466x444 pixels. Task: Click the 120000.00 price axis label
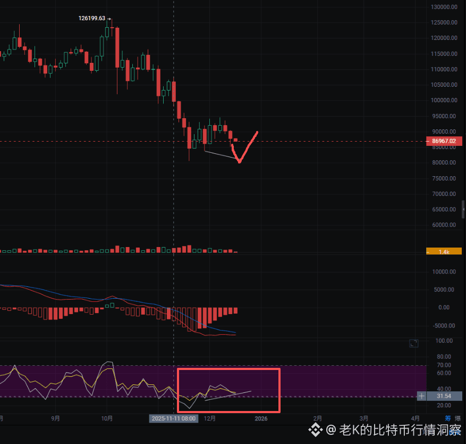(444, 38)
